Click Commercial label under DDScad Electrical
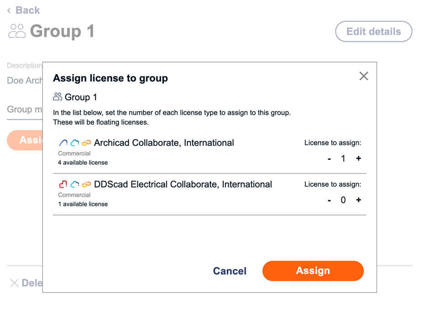This screenshot has height=314, width=429. pos(74,195)
